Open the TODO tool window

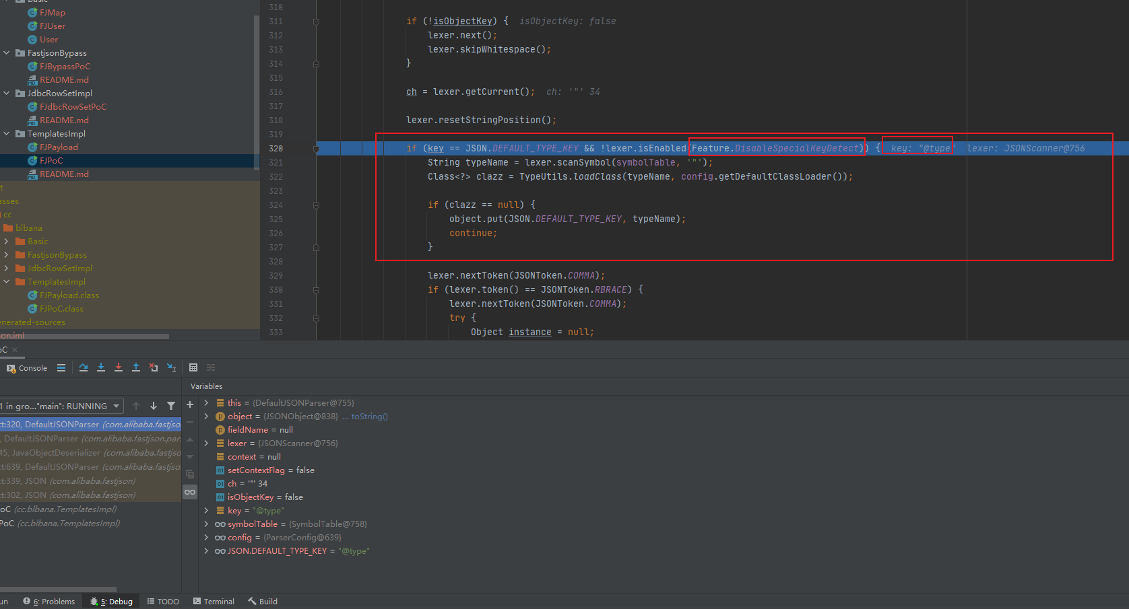pos(163,602)
